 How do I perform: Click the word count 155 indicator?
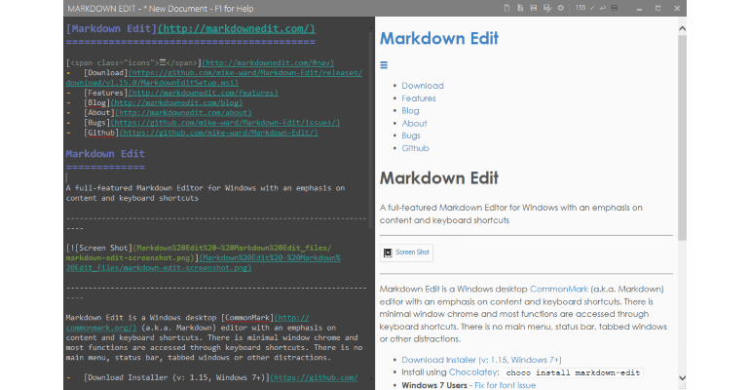coord(581,8)
